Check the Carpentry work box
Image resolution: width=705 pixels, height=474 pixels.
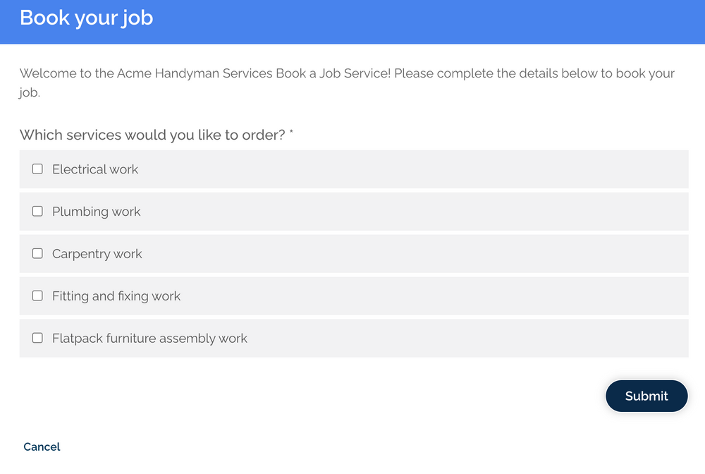(x=37, y=254)
